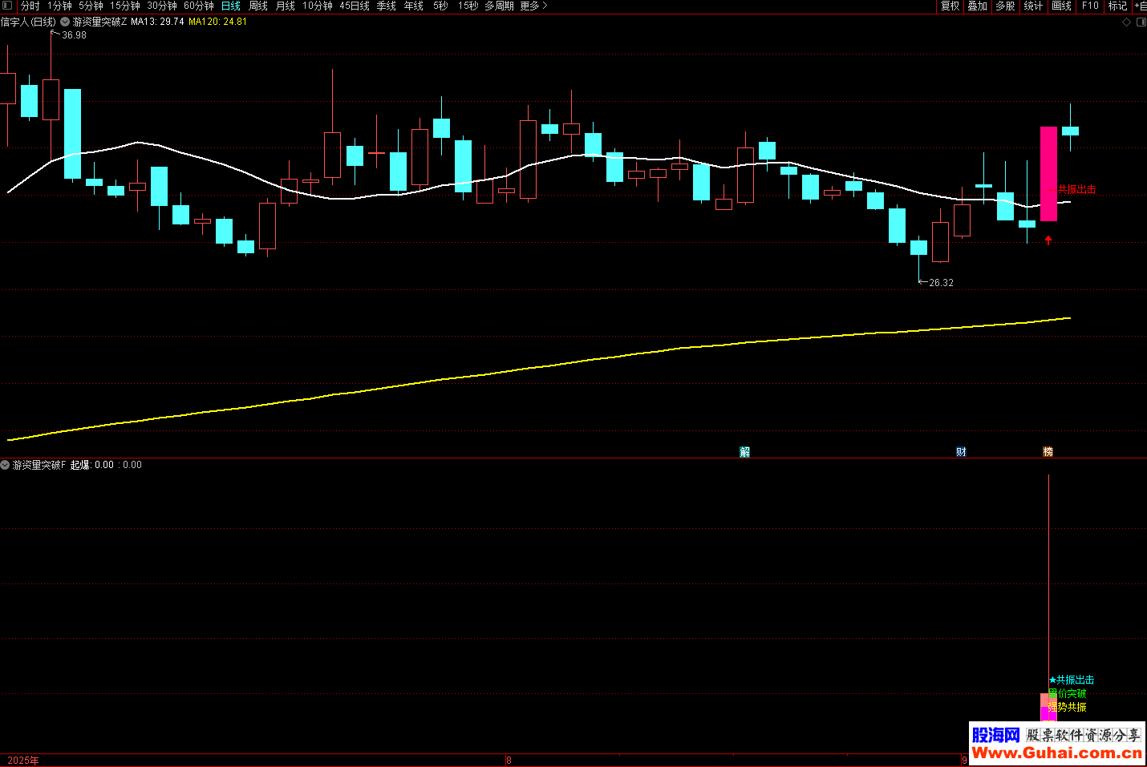Viewport: 1147px width, 767px height.
Task: Click the yellow 强势共振 sub-chart label
Action: click(1068, 707)
